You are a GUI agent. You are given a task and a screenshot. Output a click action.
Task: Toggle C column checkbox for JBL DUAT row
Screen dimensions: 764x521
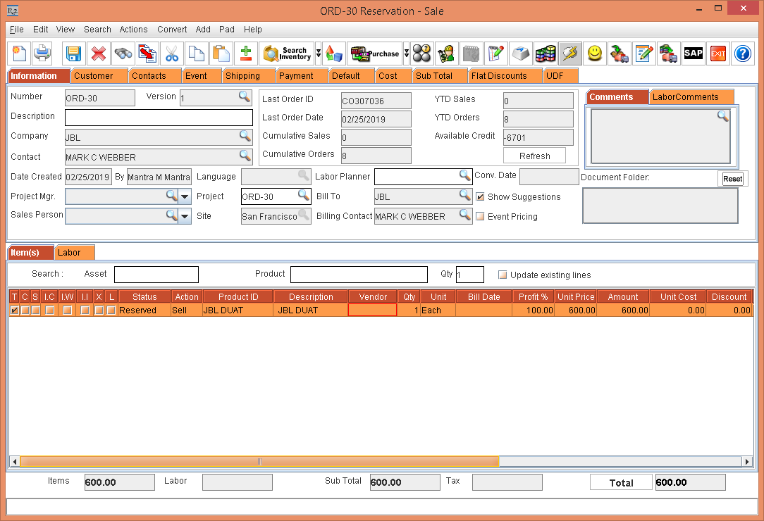pos(25,310)
